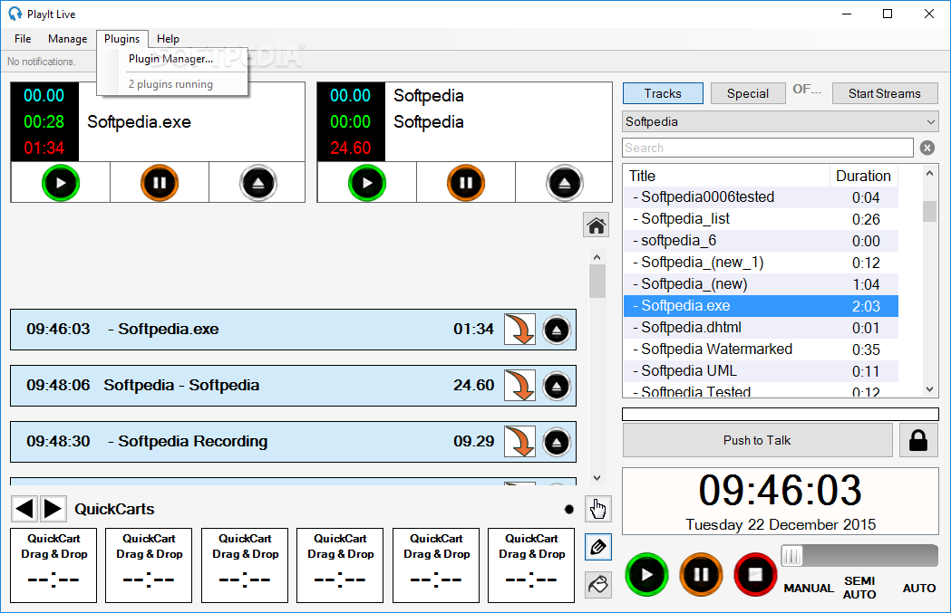Click the eraser clear QuickCarts icon
The height and width of the screenshot is (613, 951).
click(x=598, y=585)
